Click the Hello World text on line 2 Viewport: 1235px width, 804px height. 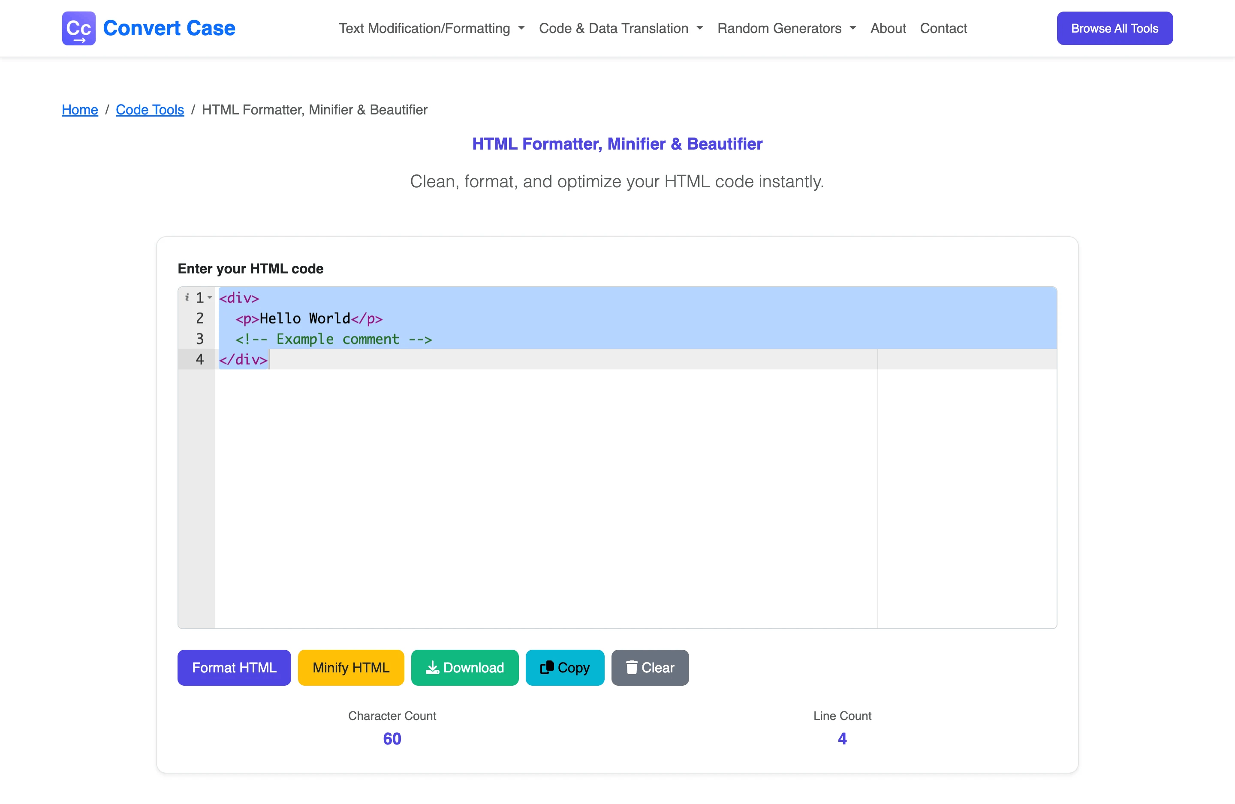(x=304, y=318)
